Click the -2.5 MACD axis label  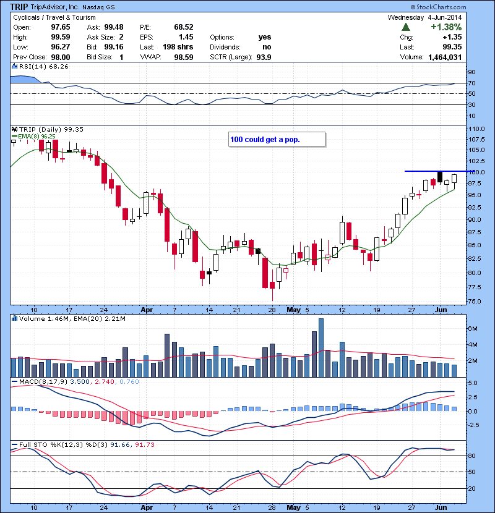[x=473, y=425]
